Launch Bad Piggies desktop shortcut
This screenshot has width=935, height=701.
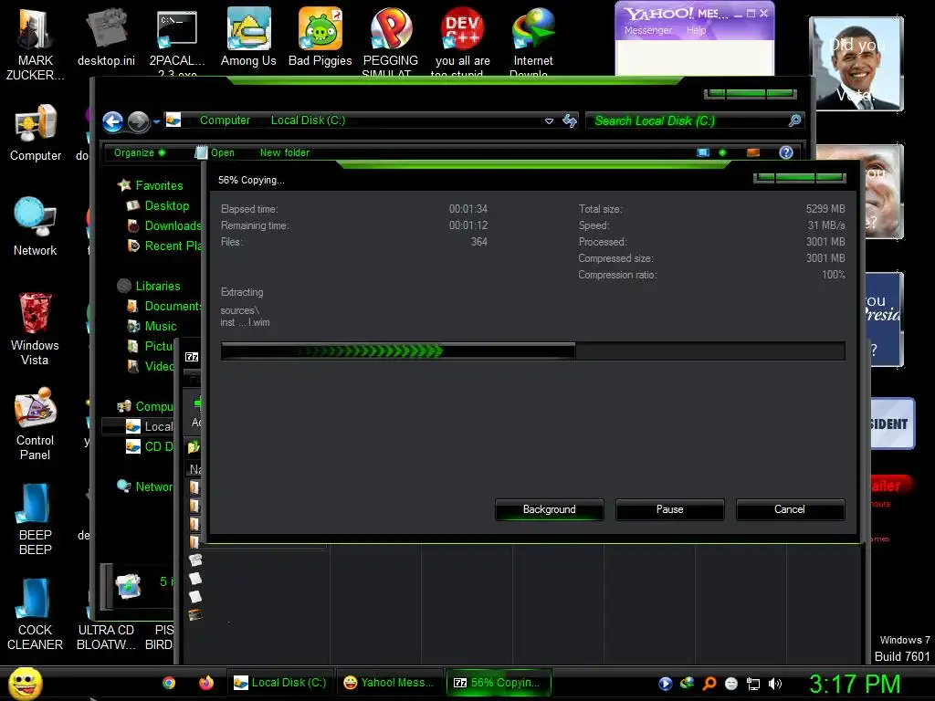[x=320, y=37]
